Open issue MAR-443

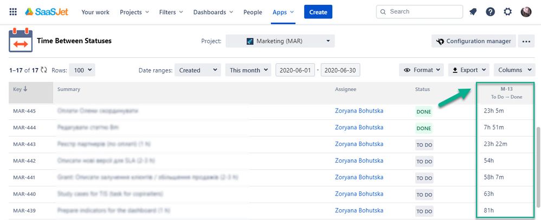click(x=24, y=144)
